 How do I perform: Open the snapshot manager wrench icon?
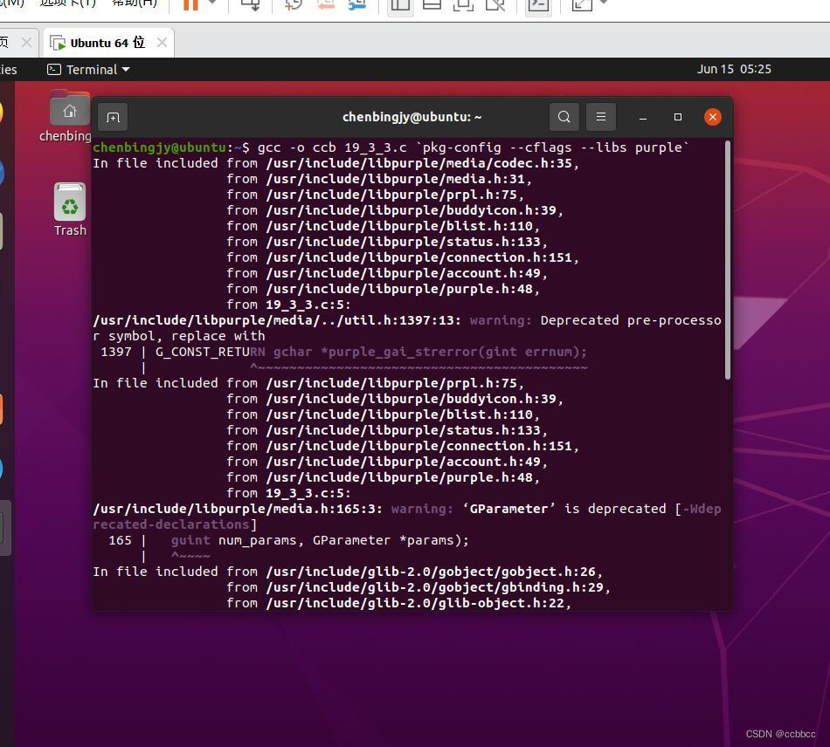click(x=357, y=4)
